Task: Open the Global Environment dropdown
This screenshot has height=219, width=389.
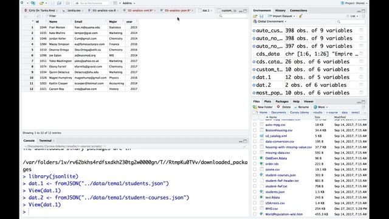Action: [270, 22]
